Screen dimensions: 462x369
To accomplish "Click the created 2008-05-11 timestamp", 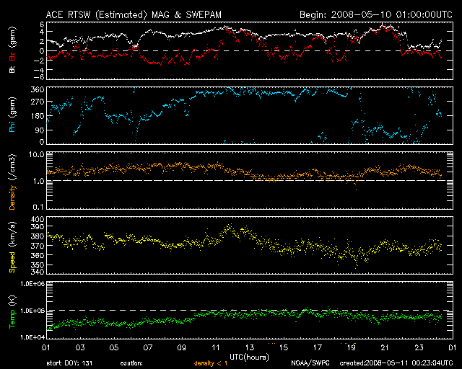I will (x=396, y=363).
